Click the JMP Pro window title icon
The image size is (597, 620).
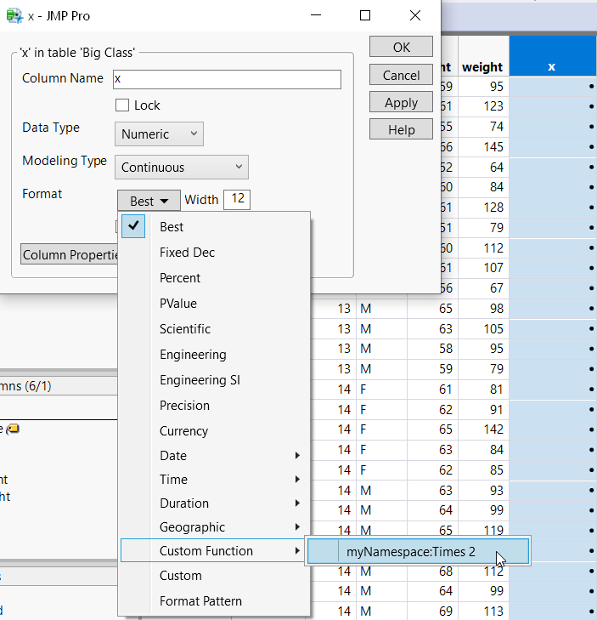[x=14, y=15]
